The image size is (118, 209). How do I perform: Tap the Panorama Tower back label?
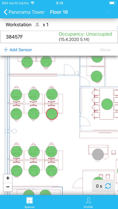(27, 12)
